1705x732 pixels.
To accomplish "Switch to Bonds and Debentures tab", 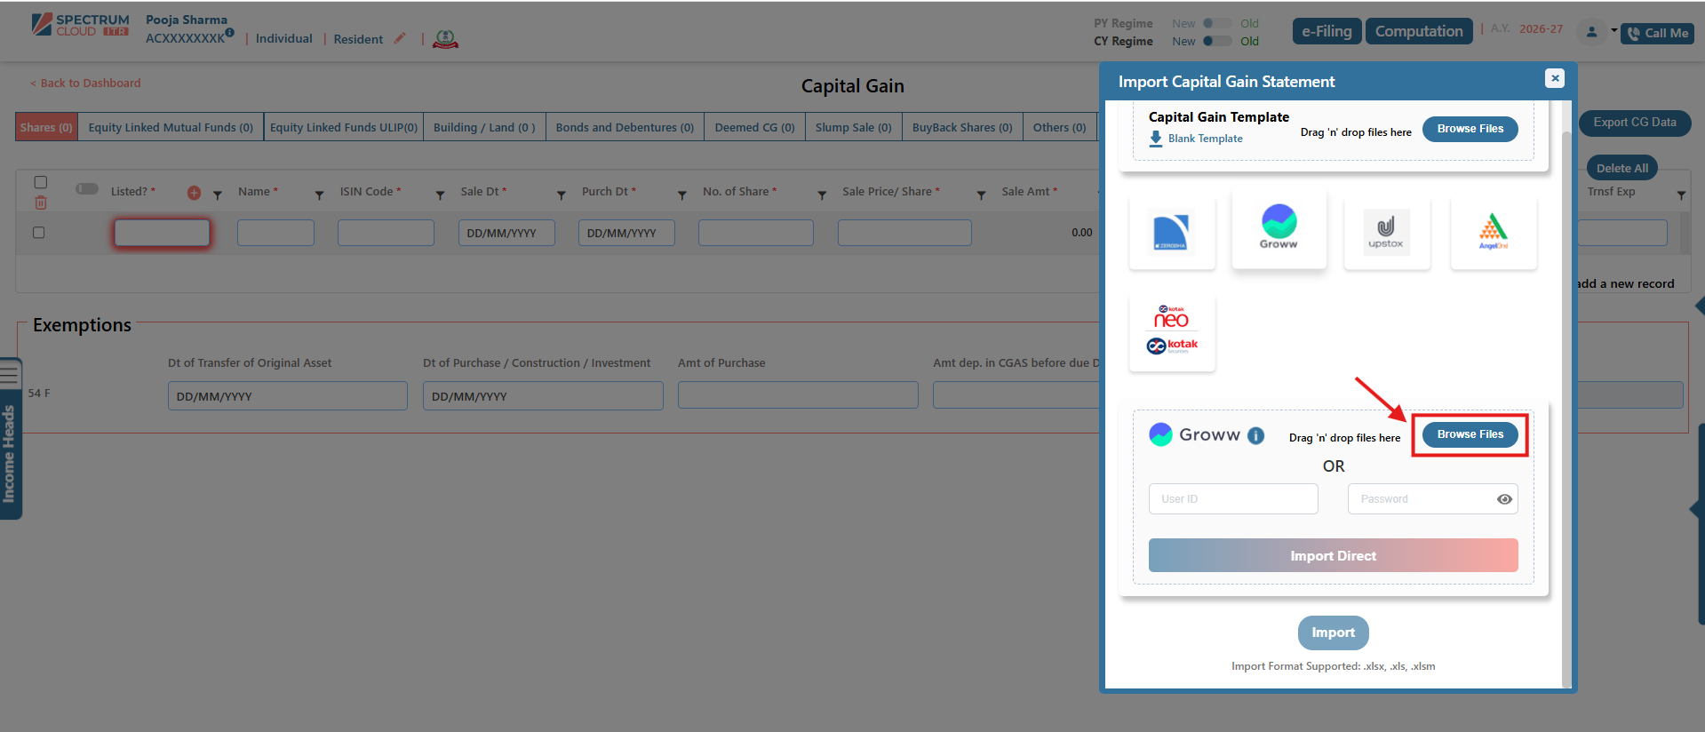I will pos(625,127).
